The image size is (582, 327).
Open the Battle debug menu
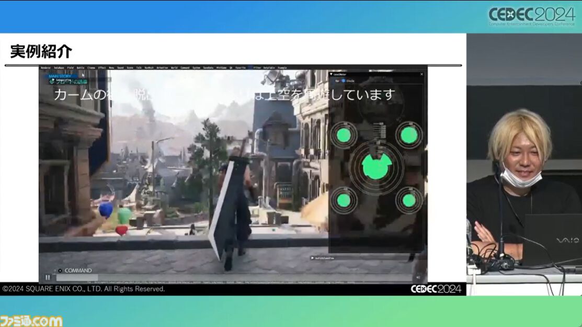(x=81, y=68)
